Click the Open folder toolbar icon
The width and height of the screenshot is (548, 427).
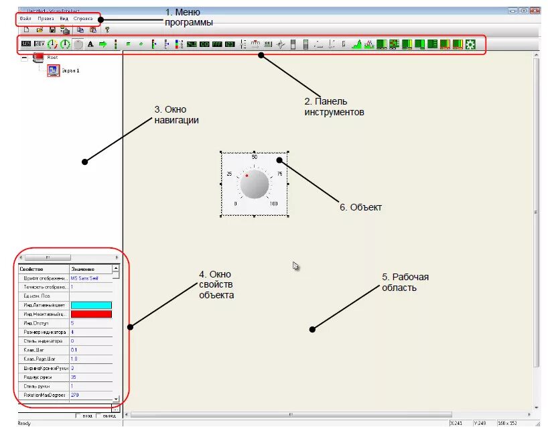40,30
